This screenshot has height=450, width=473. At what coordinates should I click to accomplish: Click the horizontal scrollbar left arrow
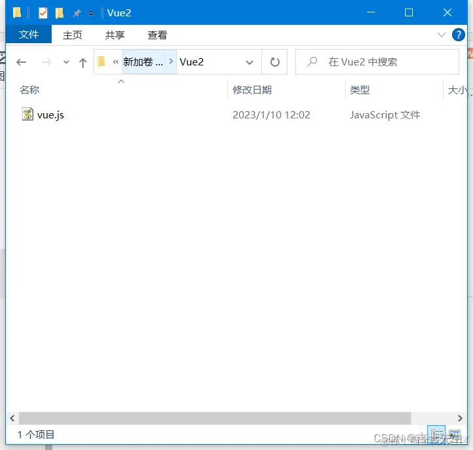12,419
